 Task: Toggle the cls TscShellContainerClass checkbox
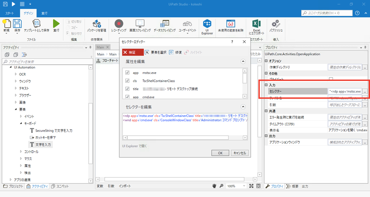click(128, 80)
